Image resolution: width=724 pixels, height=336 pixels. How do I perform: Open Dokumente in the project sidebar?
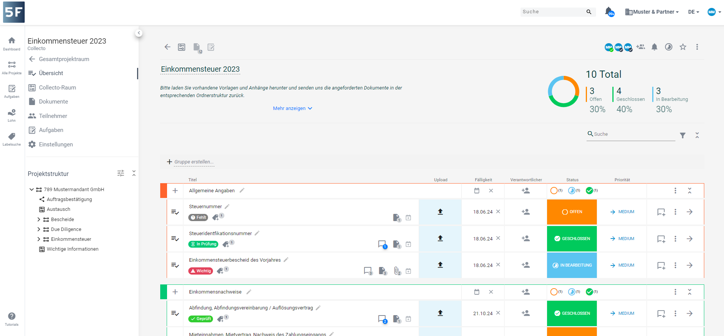coord(54,102)
